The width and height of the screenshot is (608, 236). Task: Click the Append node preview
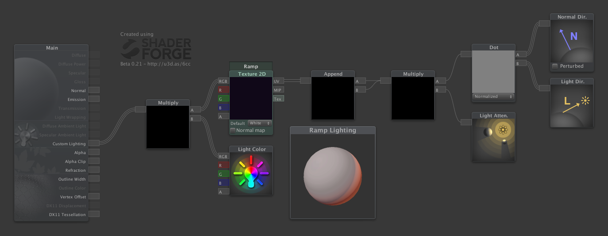point(333,98)
